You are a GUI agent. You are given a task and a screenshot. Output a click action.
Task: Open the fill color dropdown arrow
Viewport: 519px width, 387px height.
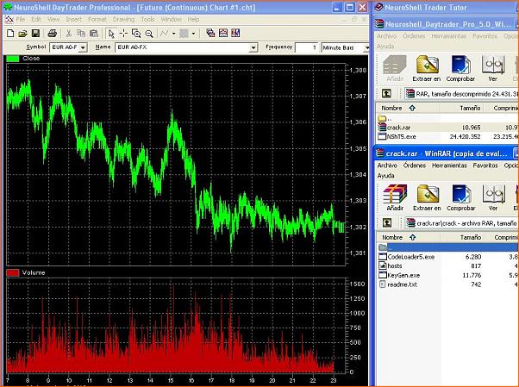click(193, 33)
